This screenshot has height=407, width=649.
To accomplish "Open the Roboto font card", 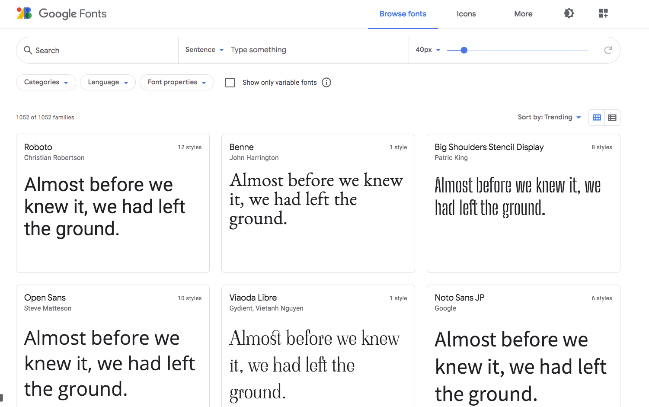I will pyautogui.click(x=112, y=203).
